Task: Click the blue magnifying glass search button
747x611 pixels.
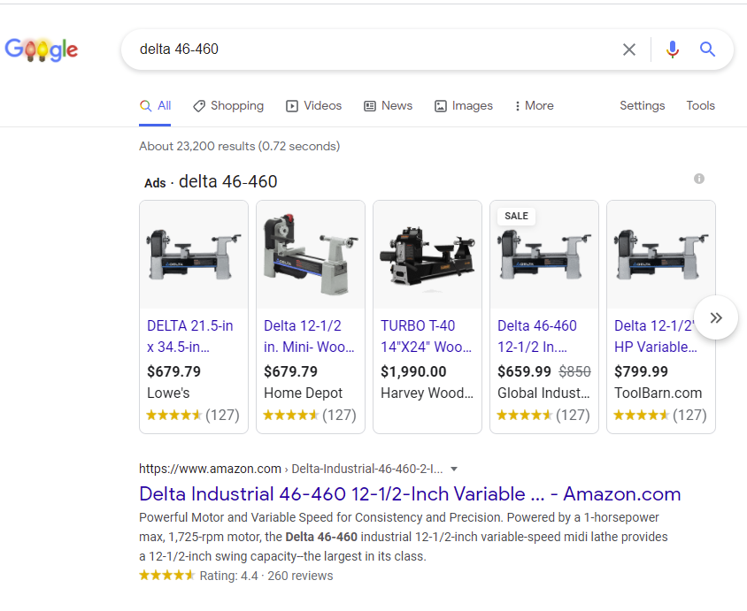Action: click(x=707, y=50)
